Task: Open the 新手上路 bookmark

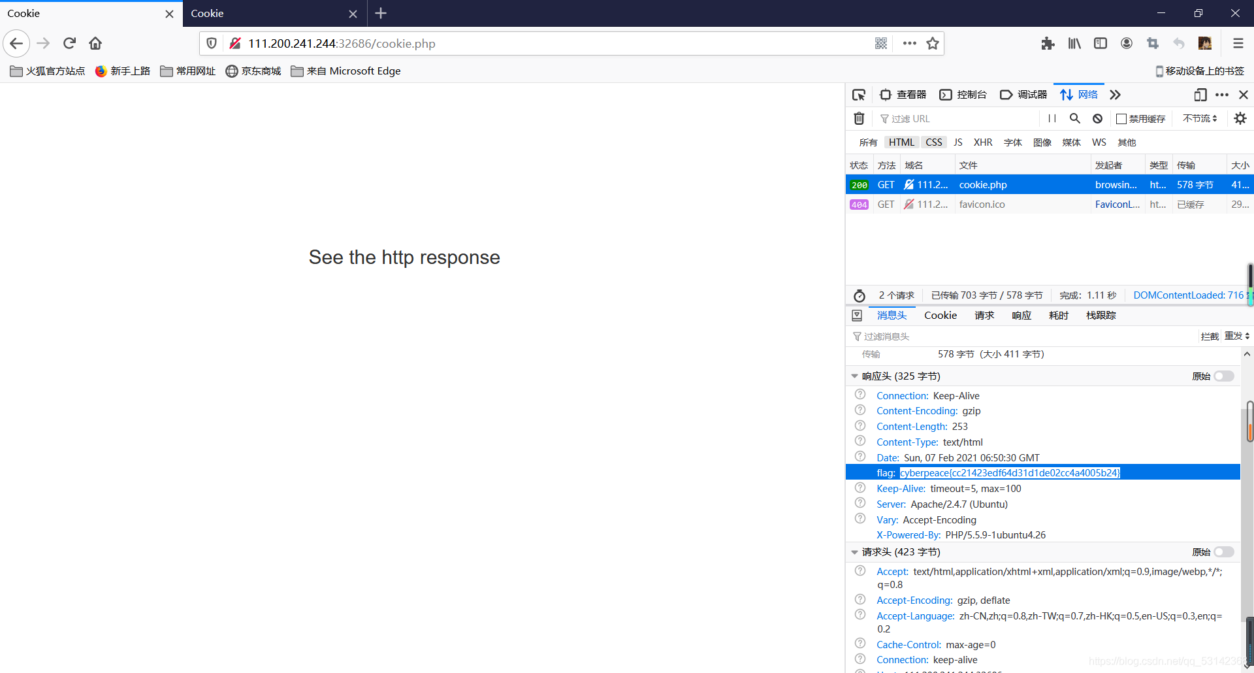Action: (x=123, y=71)
